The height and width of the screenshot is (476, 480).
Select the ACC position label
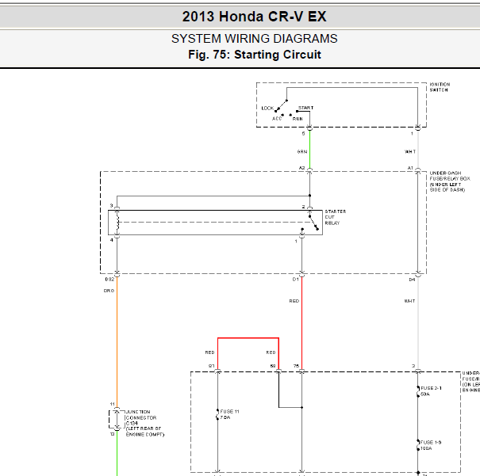[x=277, y=119]
